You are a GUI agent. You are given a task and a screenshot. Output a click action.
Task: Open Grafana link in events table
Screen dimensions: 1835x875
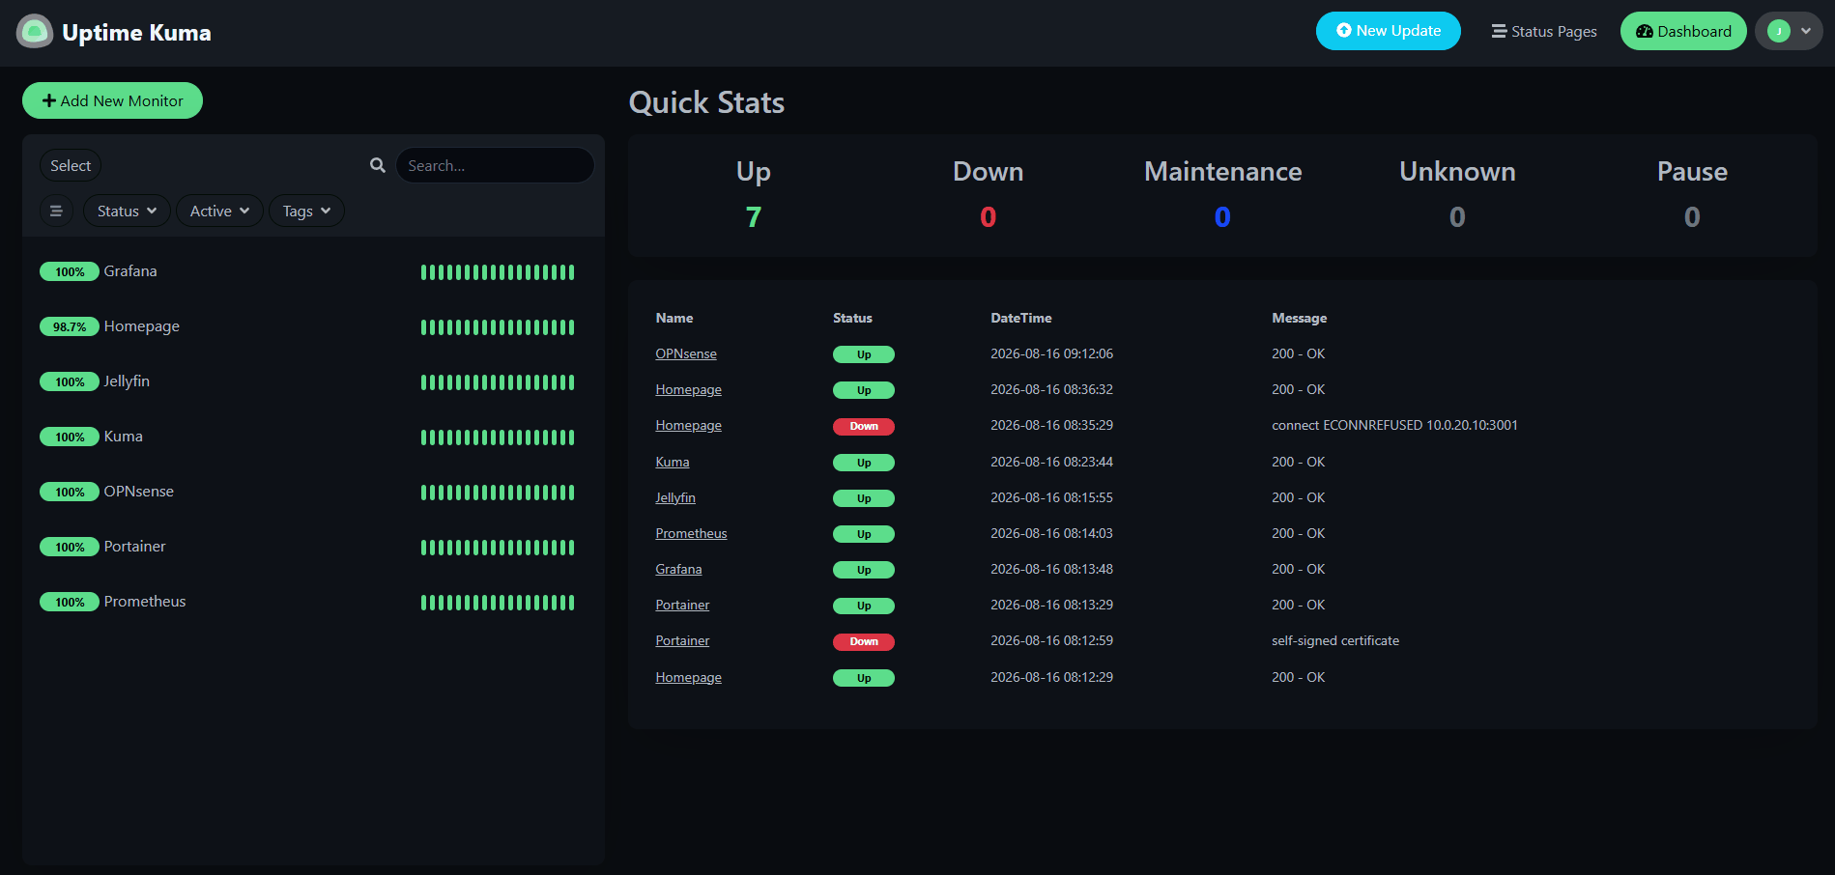(x=678, y=569)
